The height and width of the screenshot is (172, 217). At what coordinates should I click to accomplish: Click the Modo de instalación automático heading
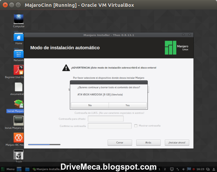[x=65, y=48]
